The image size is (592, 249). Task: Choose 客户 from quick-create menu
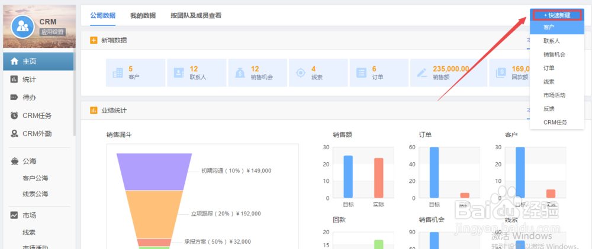tap(557, 28)
